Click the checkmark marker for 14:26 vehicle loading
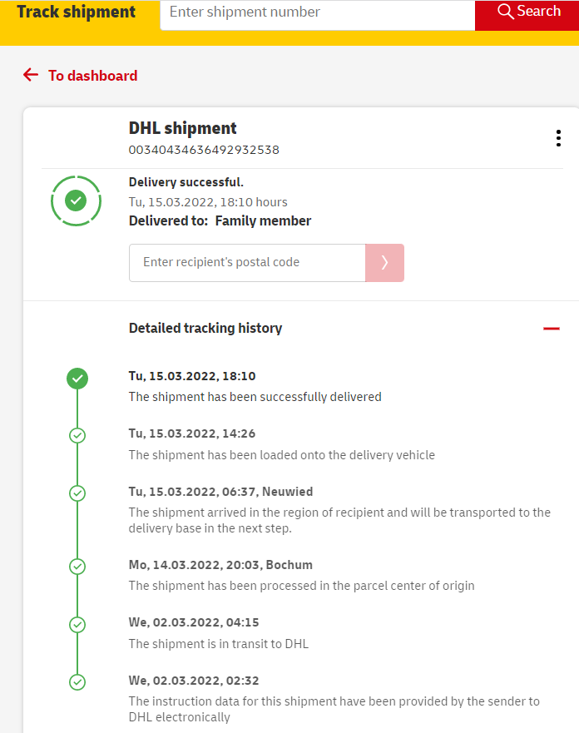The image size is (579, 733). click(x=77, y=435)
